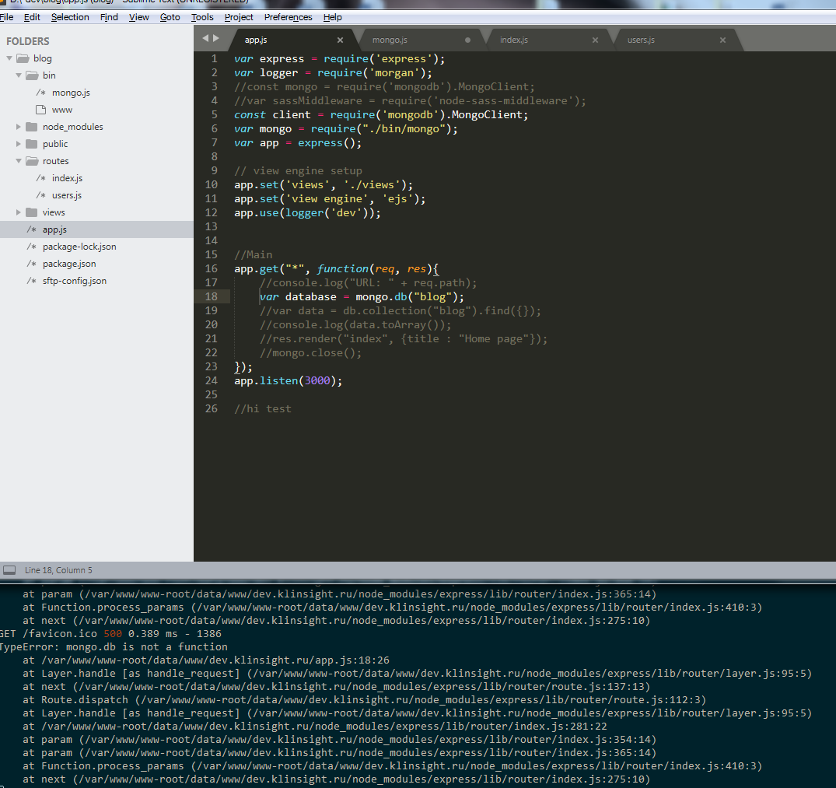Click the Line 18, Column 5 status text

(x=58, y=570)
